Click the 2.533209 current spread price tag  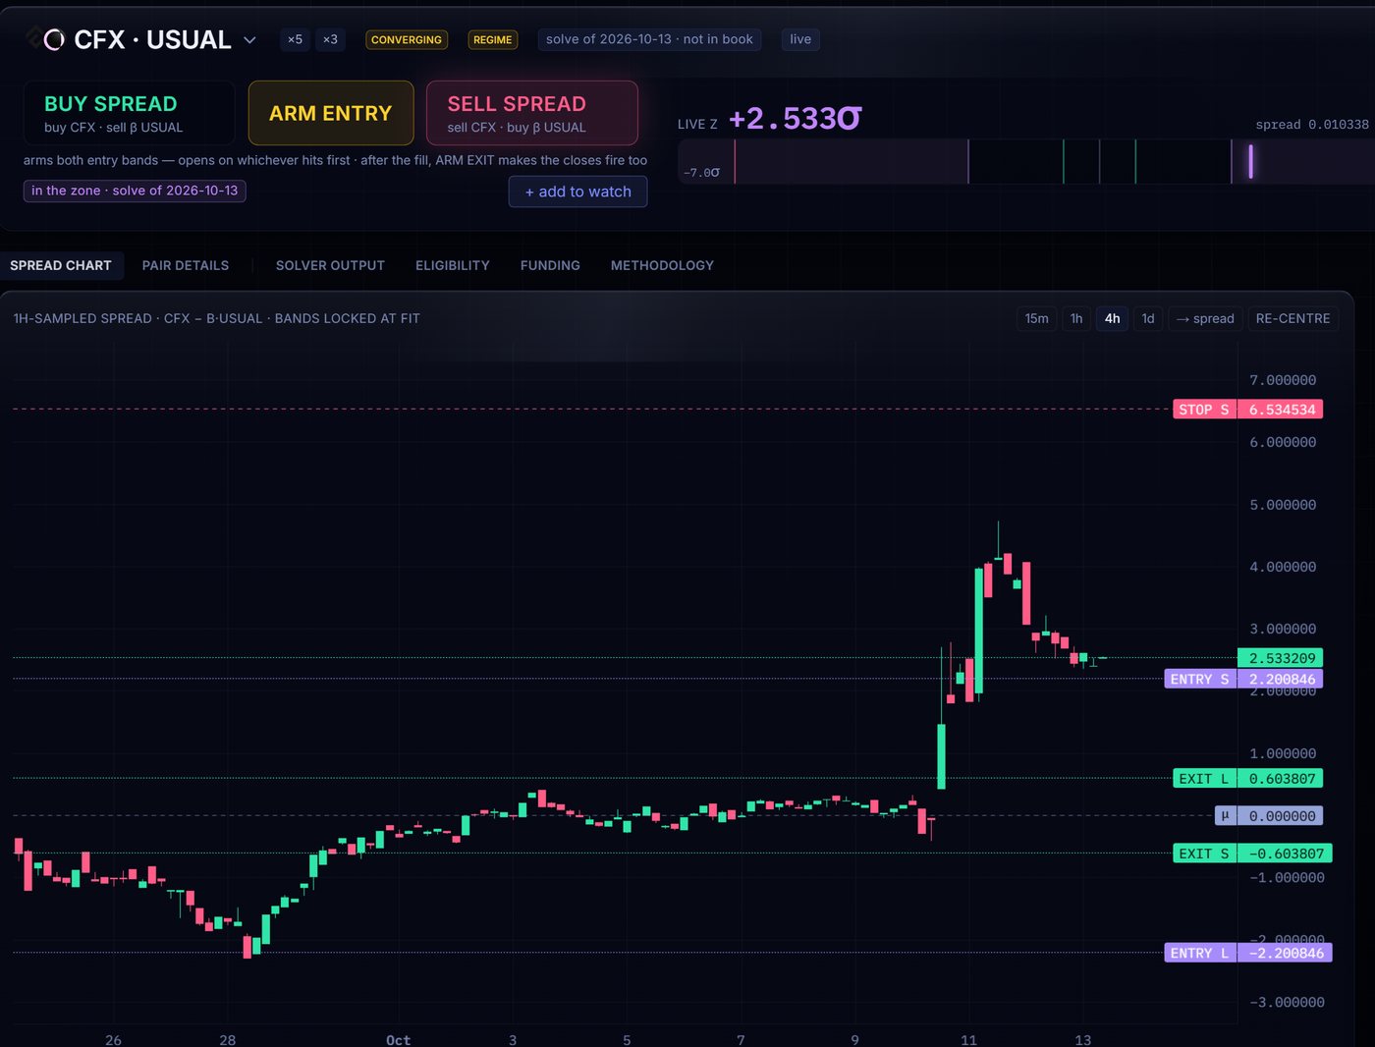pos(1281,658)
